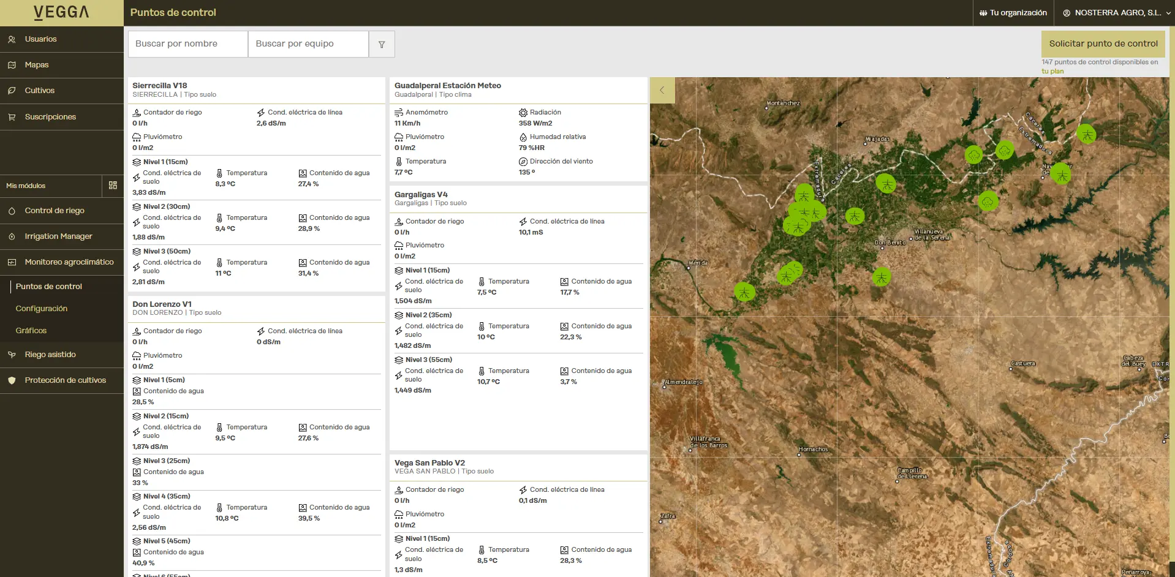
Task: Click the Dirección del viento compass icon
Action: coord(523,162)
